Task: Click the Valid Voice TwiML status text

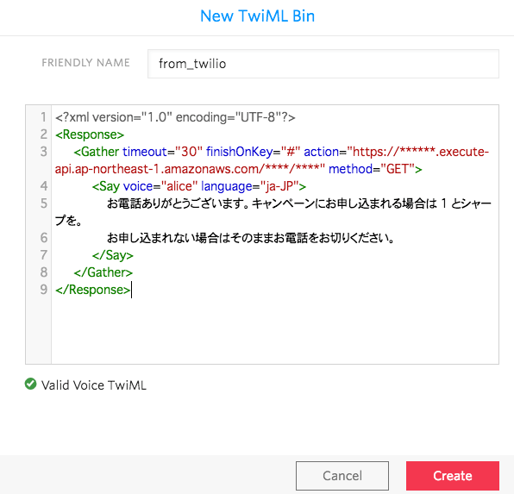Action: 94,385
